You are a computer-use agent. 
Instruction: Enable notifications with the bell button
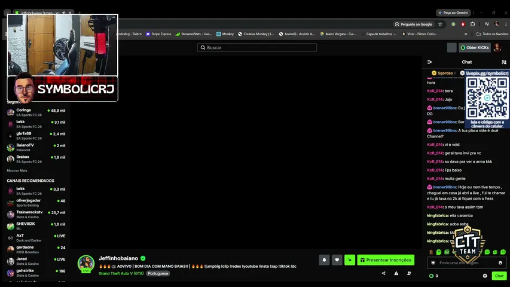coord(324,260)
